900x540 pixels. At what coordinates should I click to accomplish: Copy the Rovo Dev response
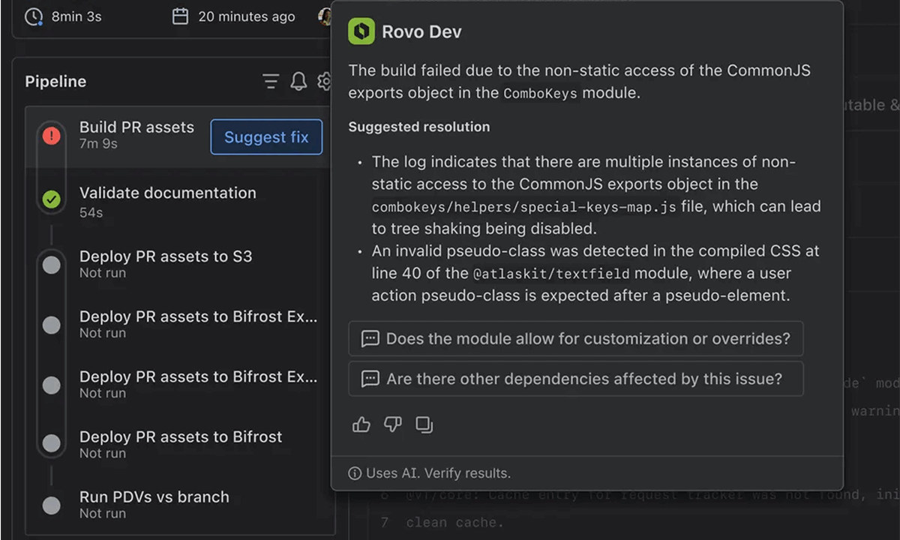(x=424, y=425)
